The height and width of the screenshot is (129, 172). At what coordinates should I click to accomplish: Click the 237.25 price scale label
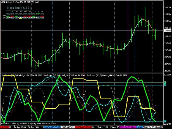168,57
